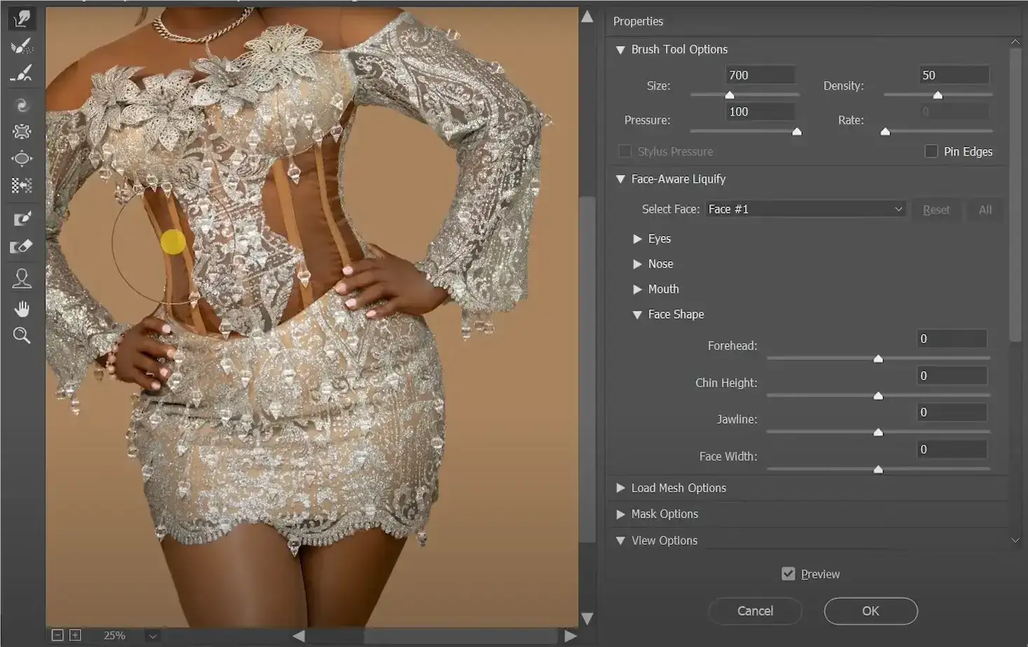
Task: Click the OK button
Action: click(x=870, y=611)
